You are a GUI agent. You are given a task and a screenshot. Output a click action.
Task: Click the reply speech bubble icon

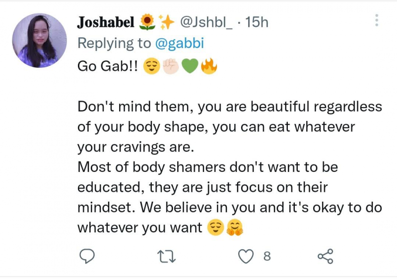coord(86,256)
